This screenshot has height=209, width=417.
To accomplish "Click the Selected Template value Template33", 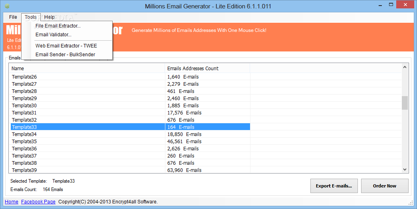I will [64, 181].
